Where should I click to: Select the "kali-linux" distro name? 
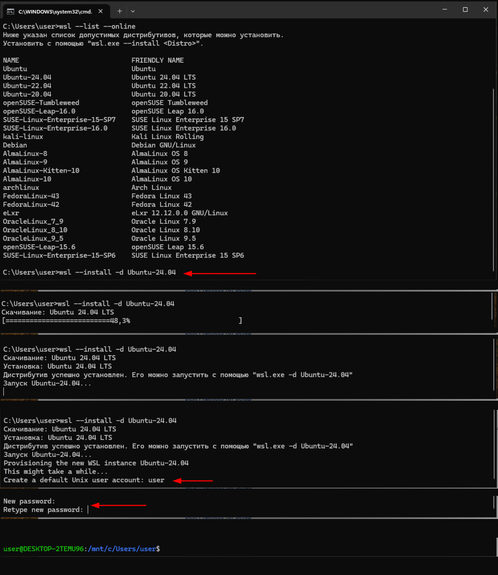(23, 137)
